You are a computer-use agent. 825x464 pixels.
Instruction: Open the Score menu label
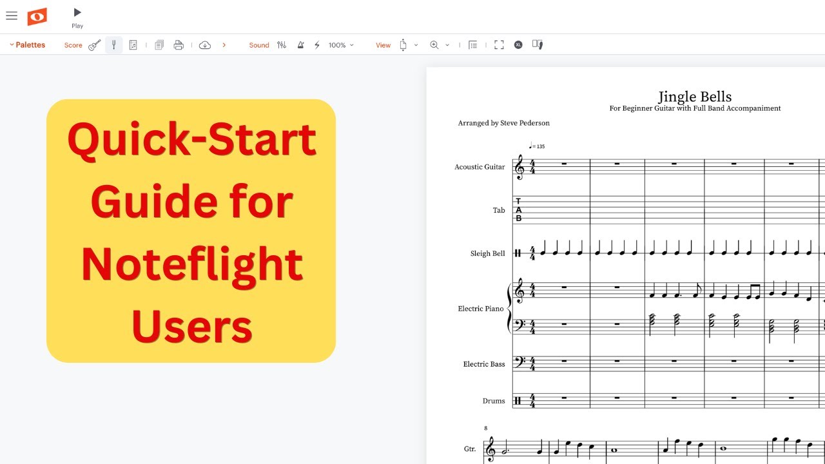pyautogui.click(x=73, y=45)
